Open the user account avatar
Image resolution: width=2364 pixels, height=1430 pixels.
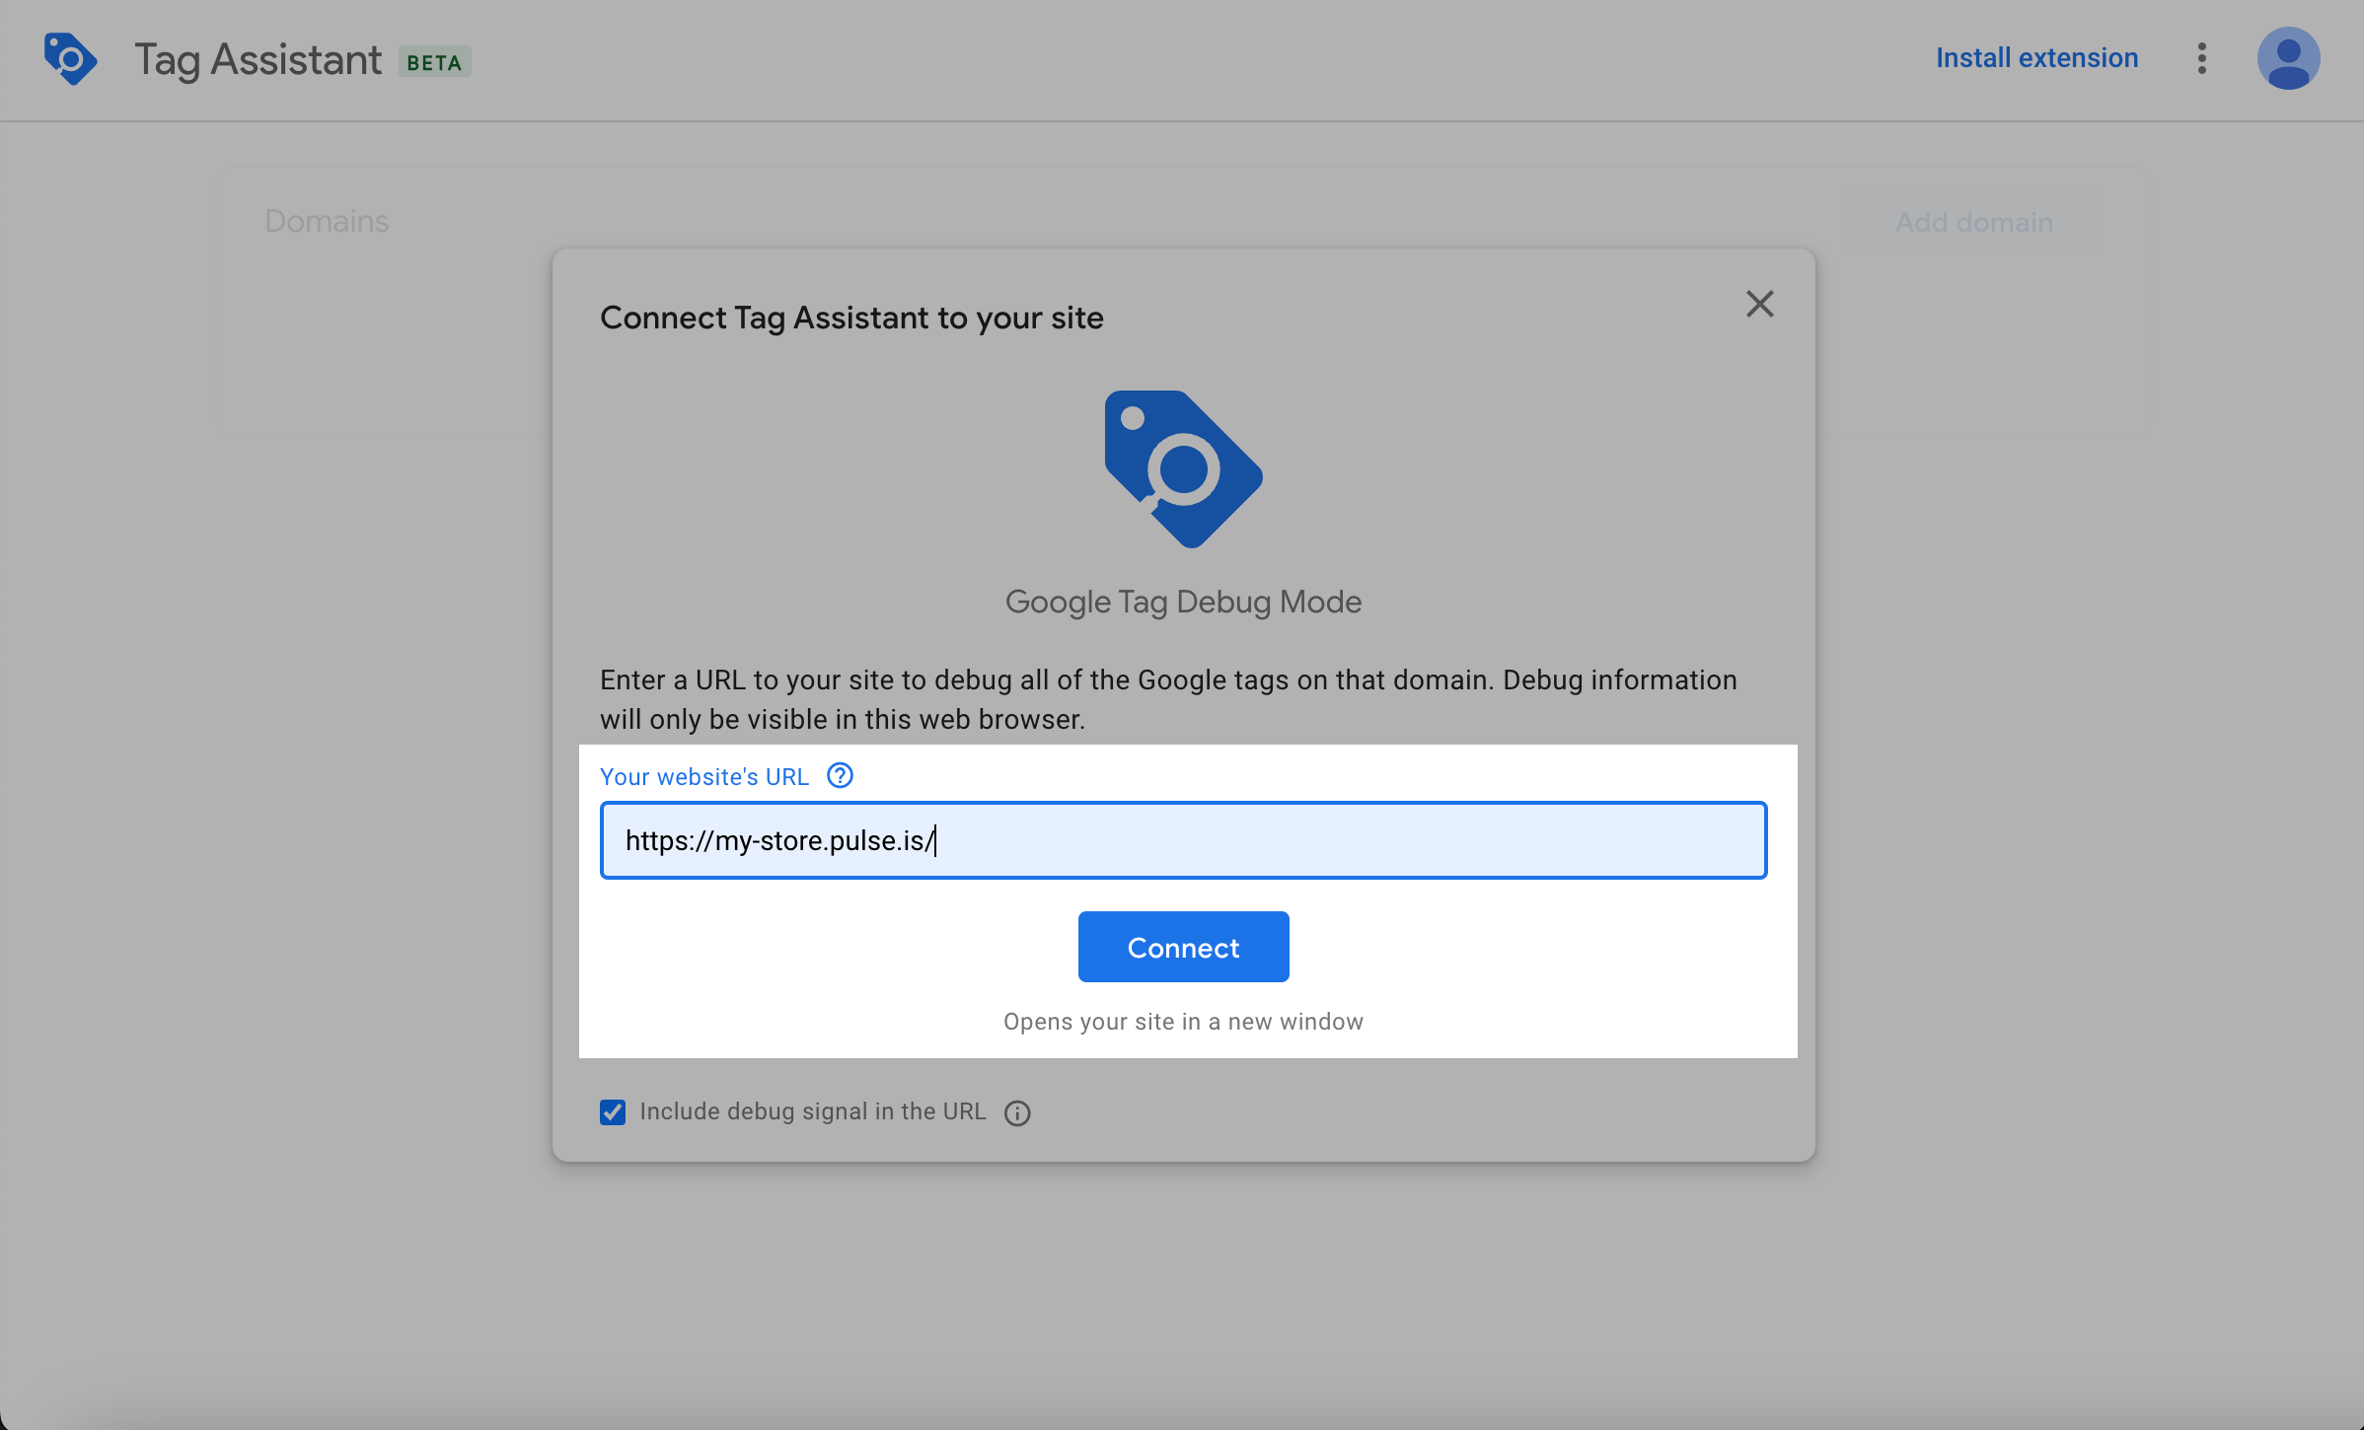2287,59
